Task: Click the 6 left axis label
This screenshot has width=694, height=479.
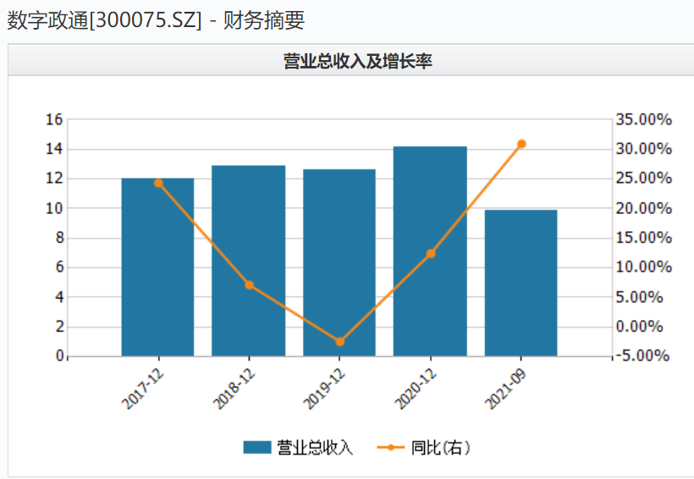Action: (x=60, y=267)
